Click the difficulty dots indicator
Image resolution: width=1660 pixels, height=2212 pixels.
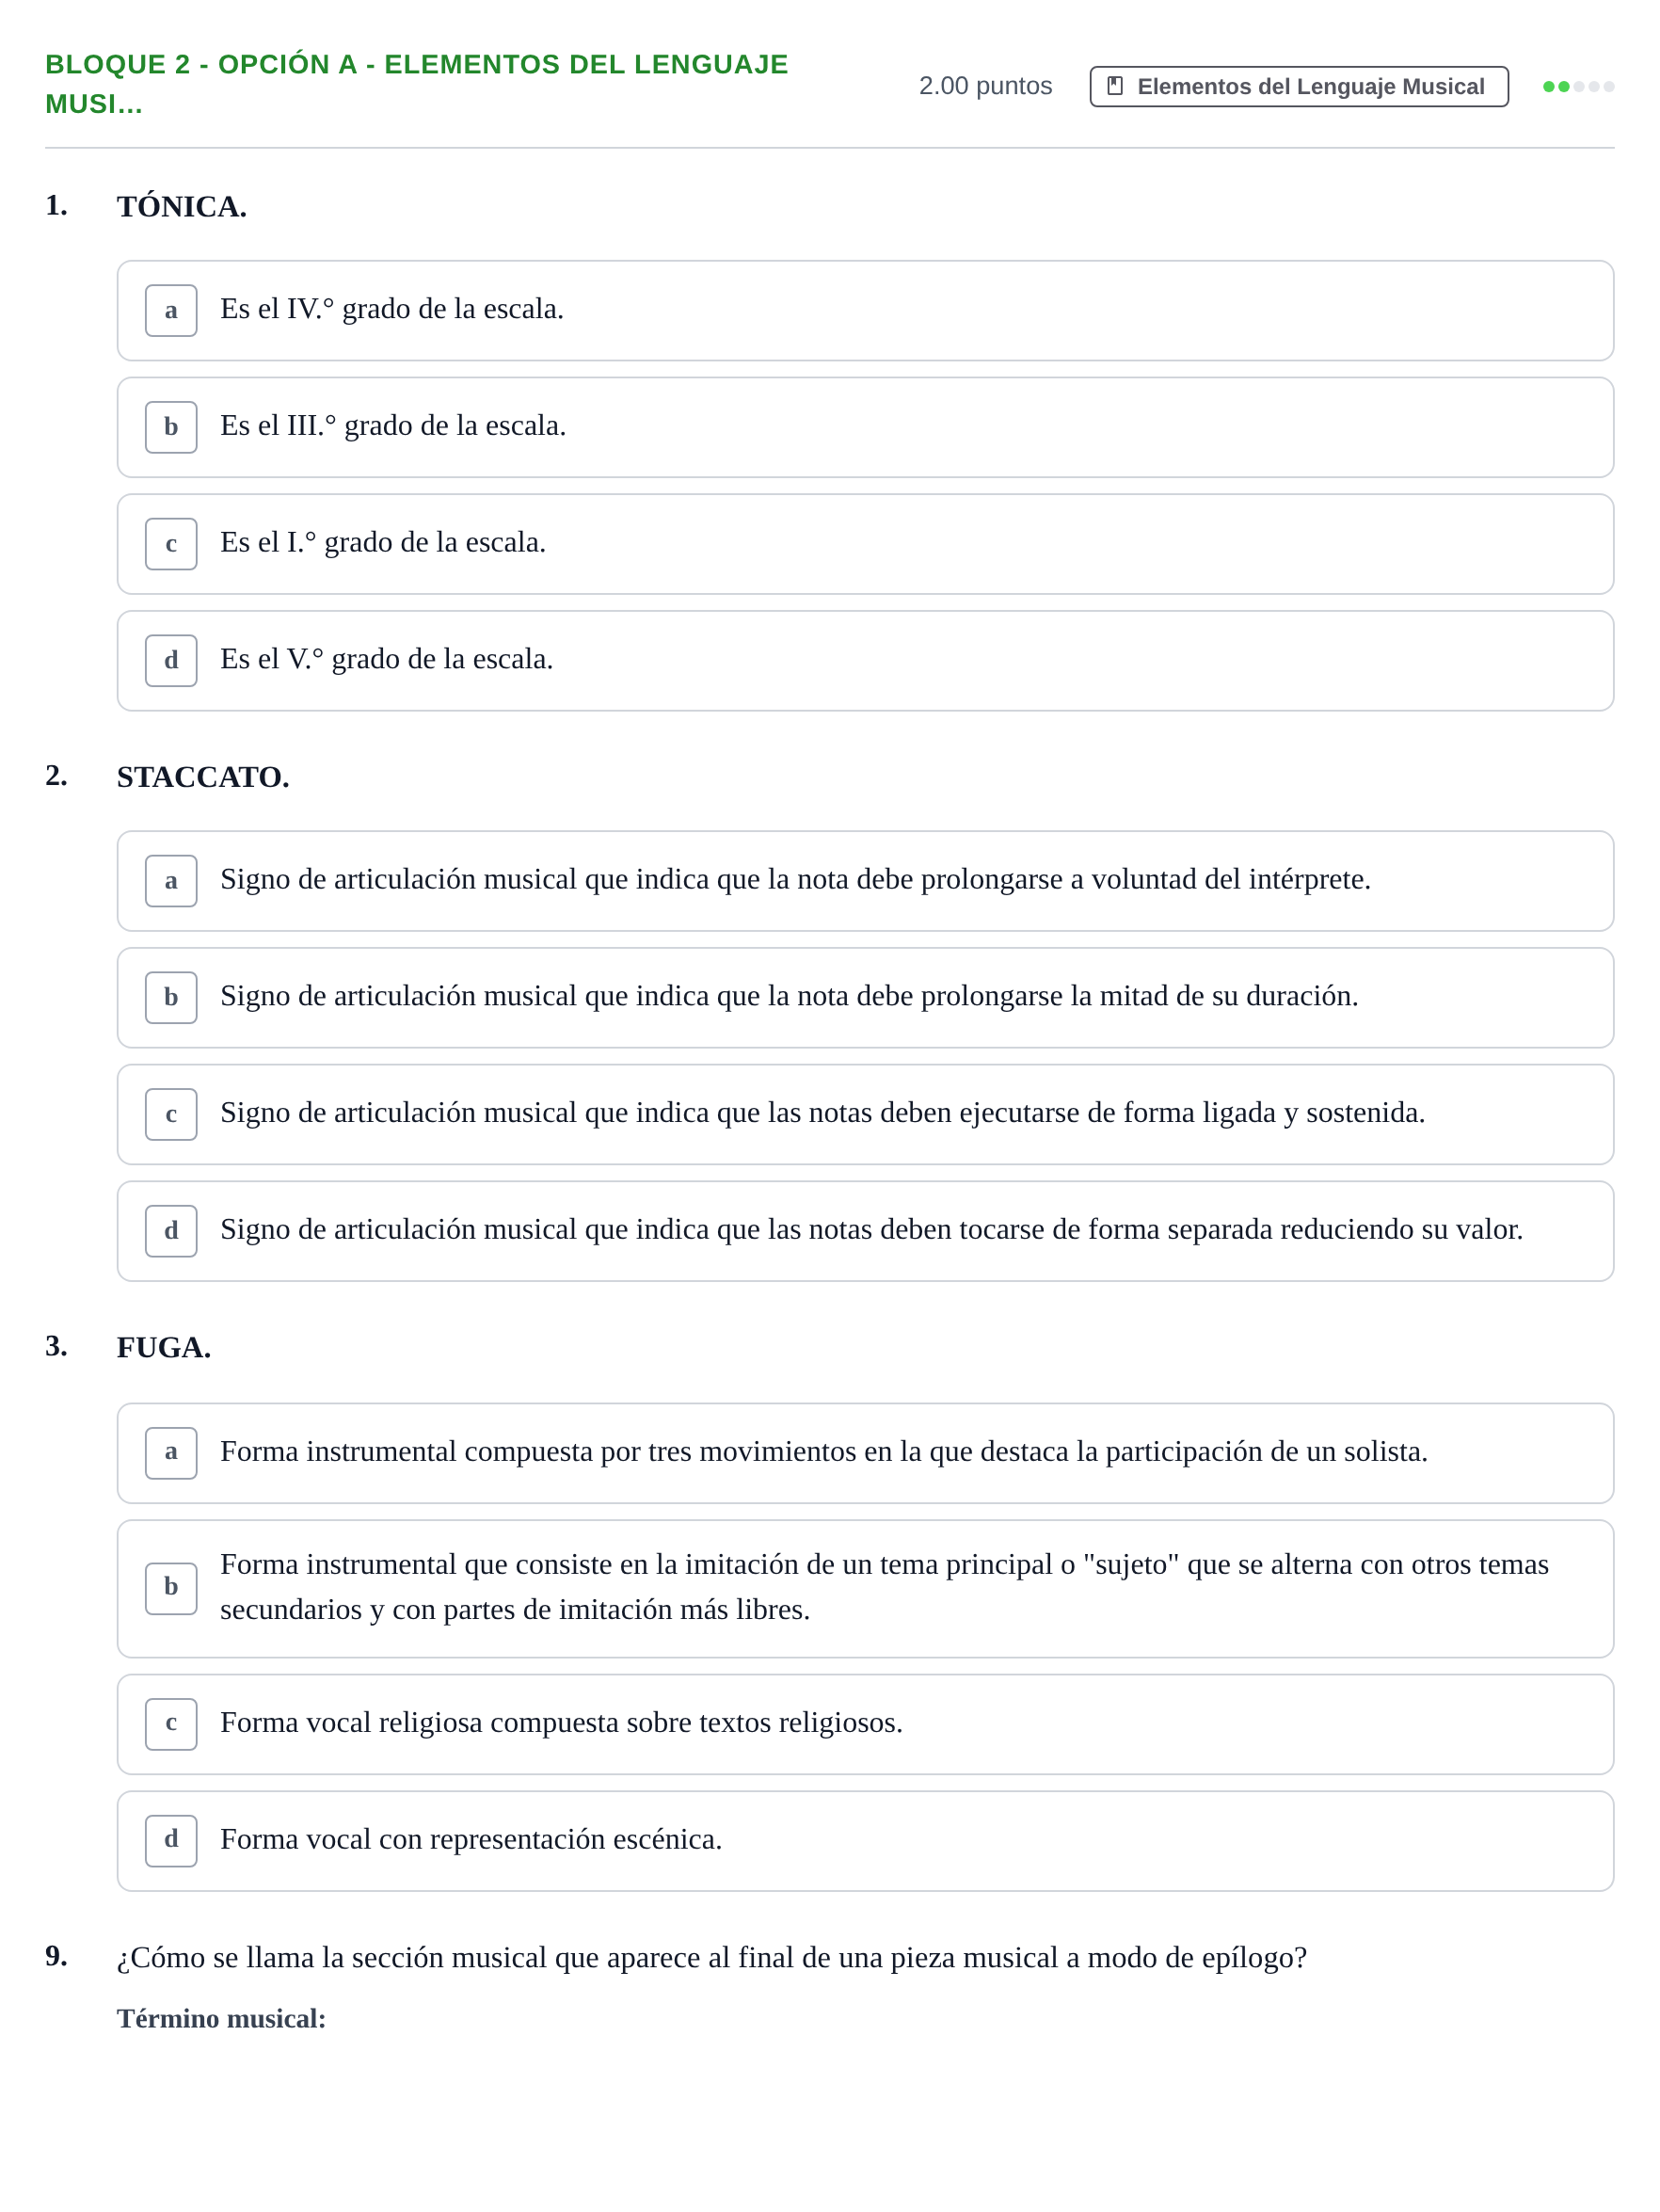pyautogui.click(x=1578, y=87)
